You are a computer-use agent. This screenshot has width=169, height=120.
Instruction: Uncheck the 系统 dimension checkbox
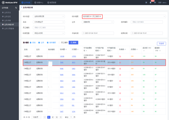tap(30, 42)
